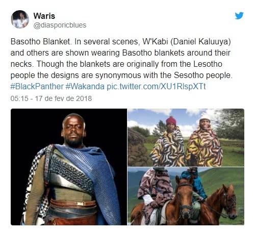Click the display name Waris
Viewport: 255px width, 233px height.
pyautogui.click(x=44, y=16)
